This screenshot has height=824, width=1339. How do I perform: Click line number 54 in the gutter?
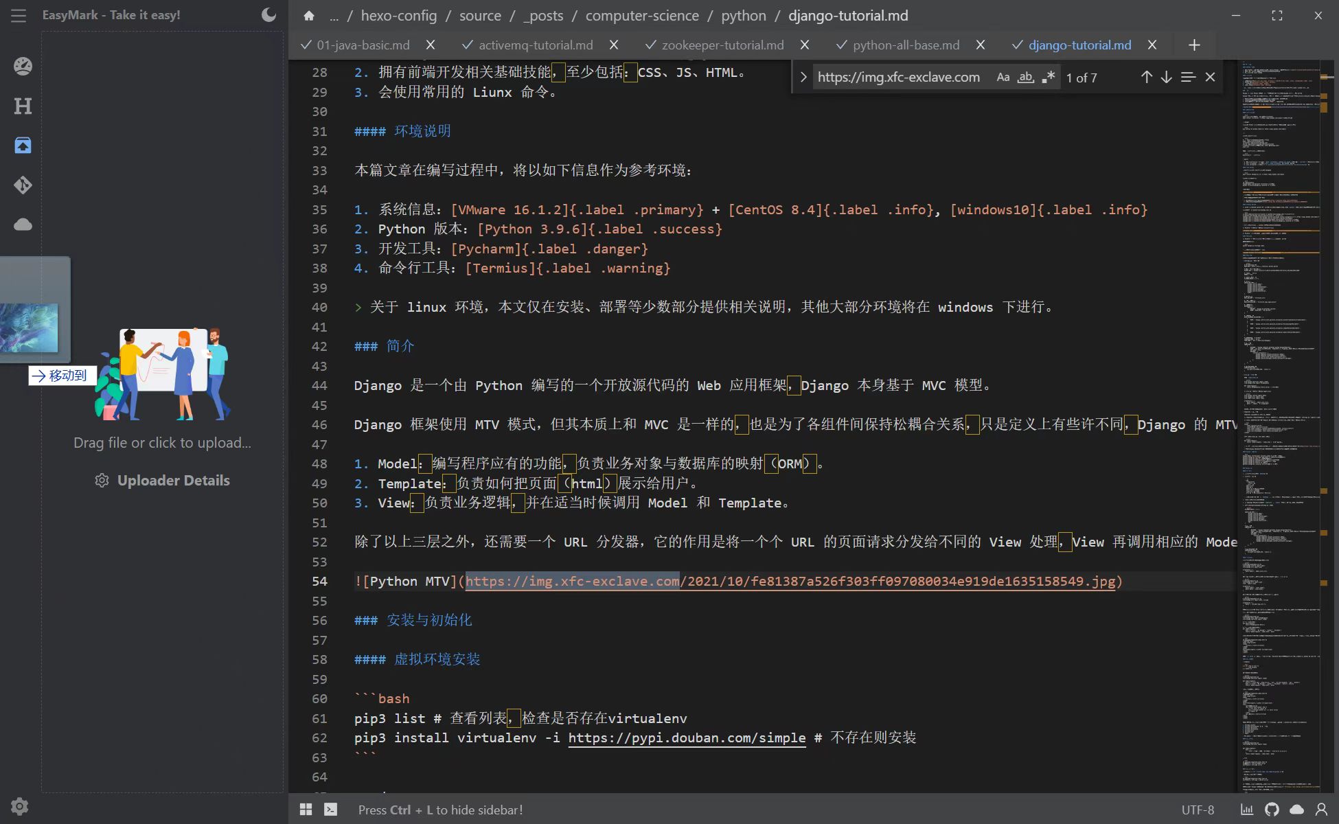pyautogui.click(x=319, y=582)
